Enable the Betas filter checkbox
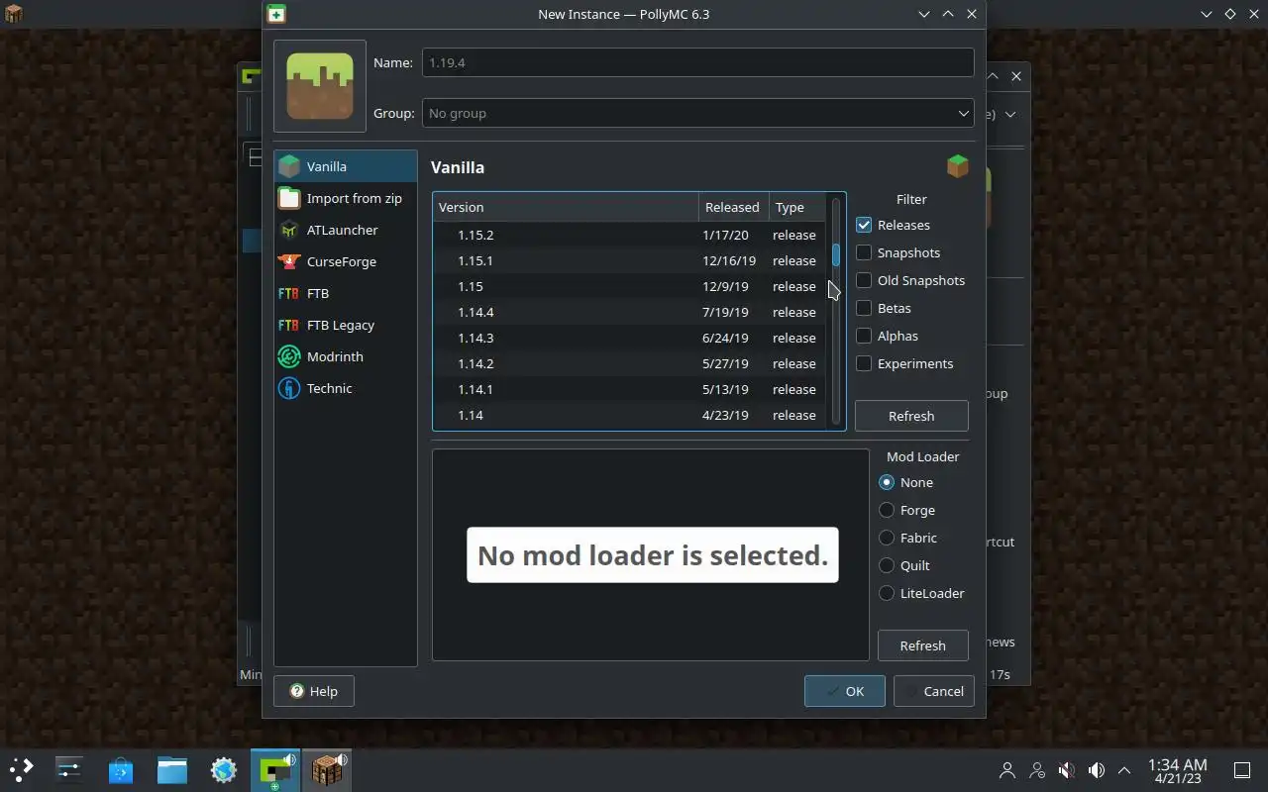This screenshot has height=792, width=1268. click(864, 308)
